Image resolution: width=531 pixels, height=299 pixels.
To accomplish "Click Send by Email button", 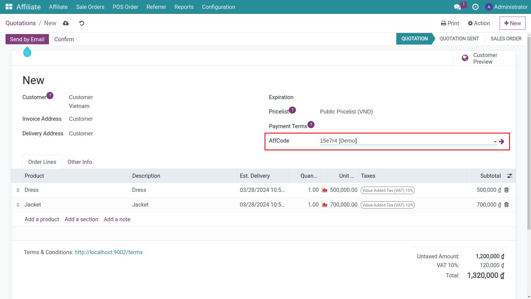I will coord(27,39).
